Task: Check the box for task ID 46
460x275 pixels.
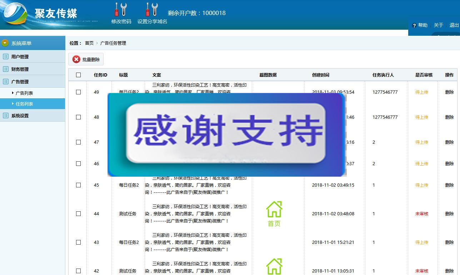Action: click(79, 163)
